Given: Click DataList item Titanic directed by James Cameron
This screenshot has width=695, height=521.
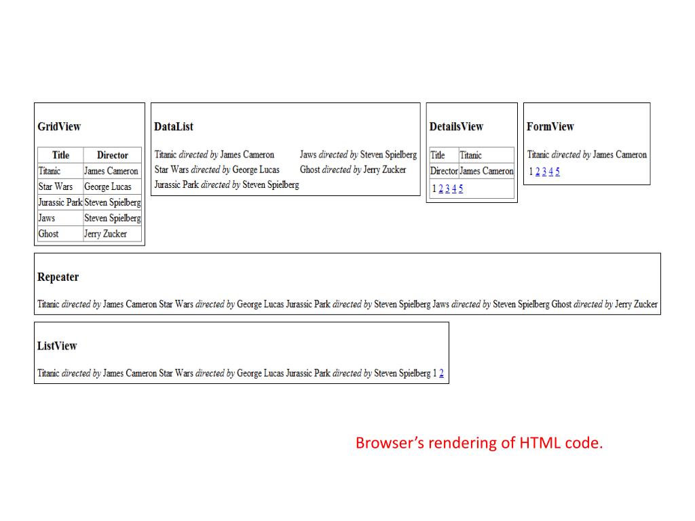Looking at the screenshot, I should pyautogui.click(x=214, y=155).
